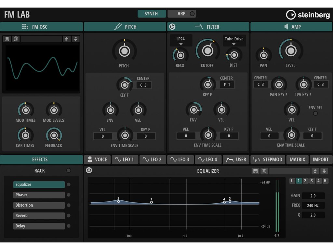Open the Equalizer preset name field
Screen dimensions: 333x250
289,171
